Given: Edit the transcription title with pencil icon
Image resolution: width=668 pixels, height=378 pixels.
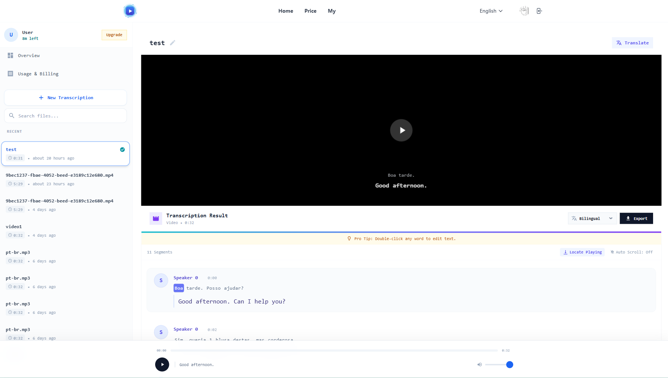Looking at the screenshot, I should 172,42.
